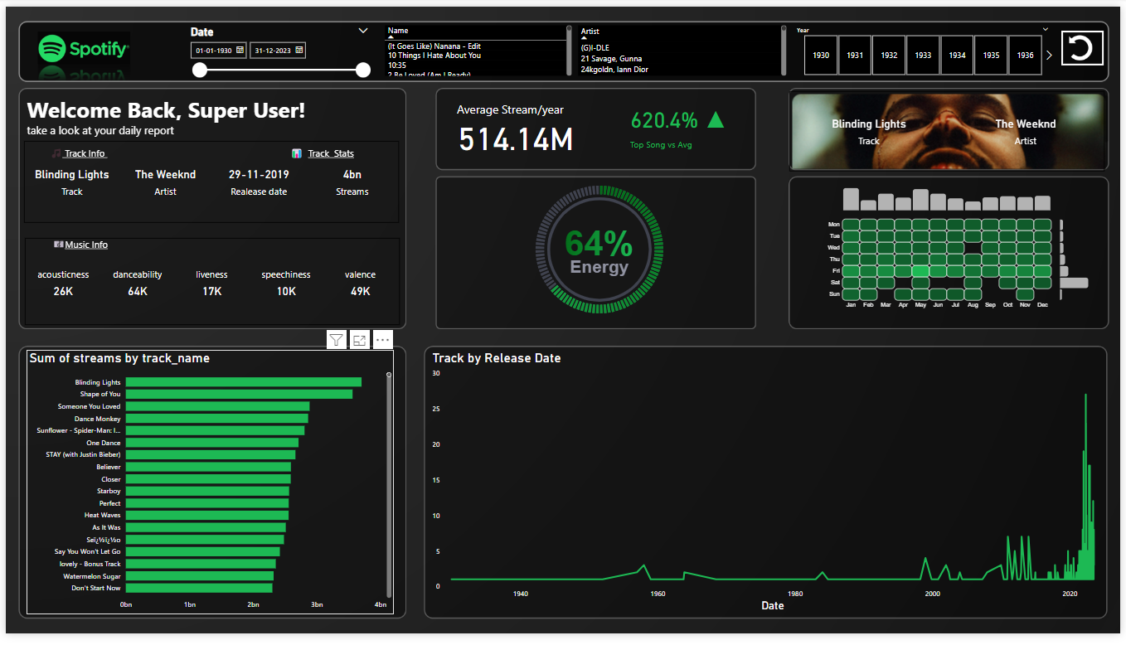This screenshot has height=645, width=1126.
Task: Select '(It Goes Like) Nanana - Edit' in Name list
Action: pos(434,46)
